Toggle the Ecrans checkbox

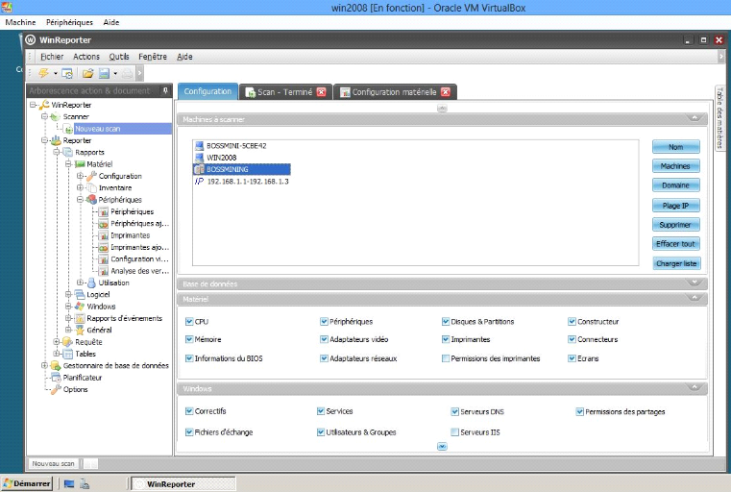coord(573,358)
